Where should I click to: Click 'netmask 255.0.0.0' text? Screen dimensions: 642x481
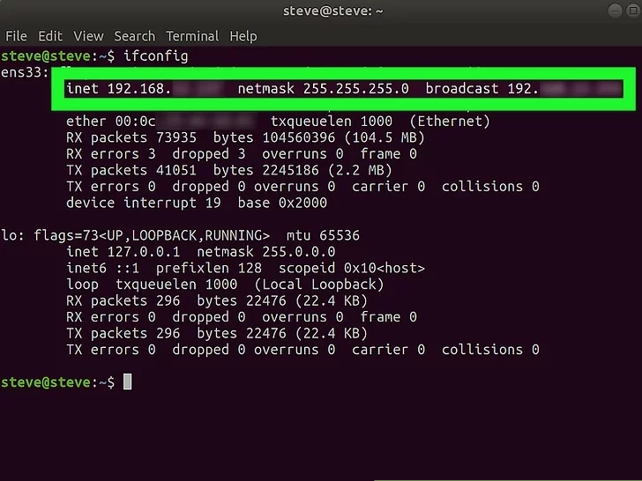[x=266, y=252]
